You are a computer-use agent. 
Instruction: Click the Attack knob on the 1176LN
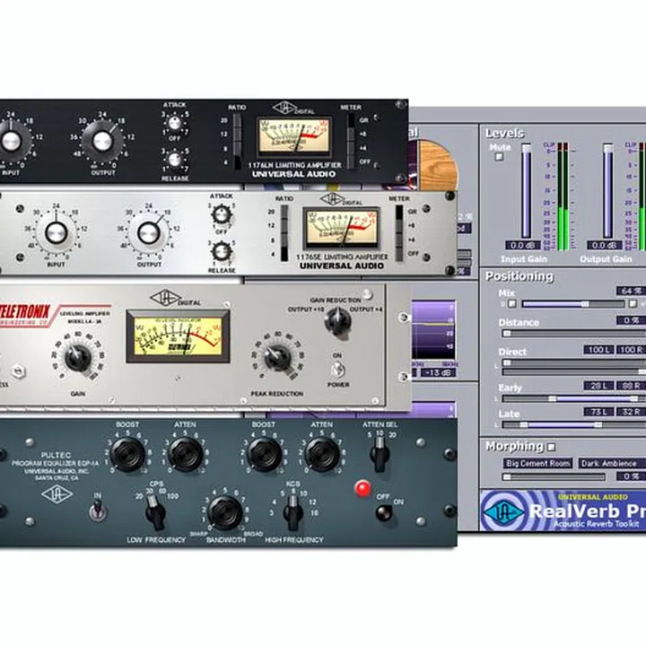(175, 123)
